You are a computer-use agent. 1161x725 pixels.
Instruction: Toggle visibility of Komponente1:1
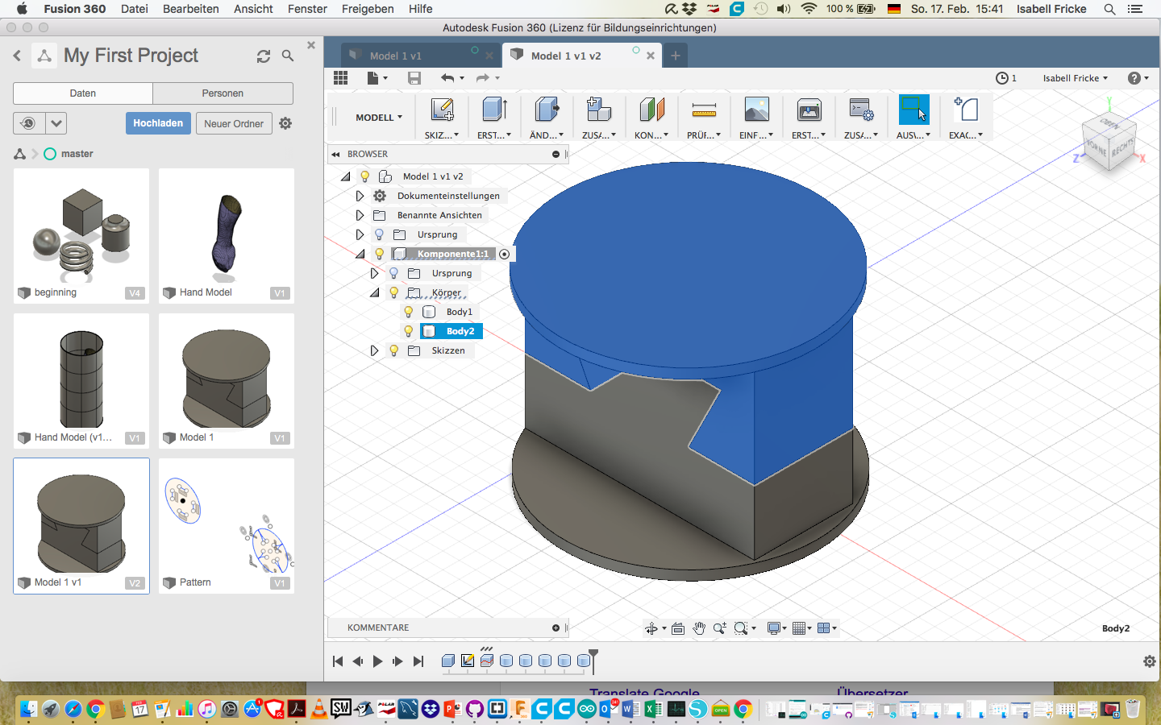pos(380,254)
